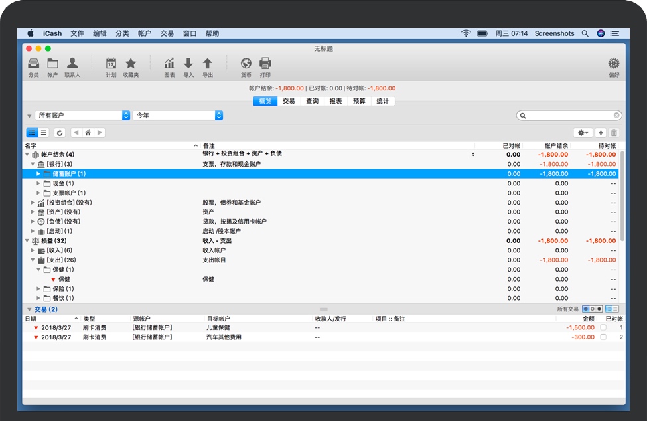Open 偏好 preferences gear icon

613,64
